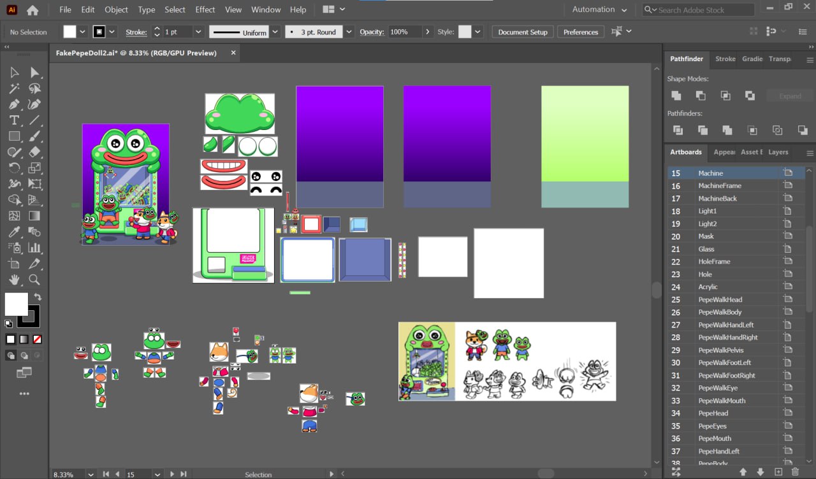Click the Preferences button
This screenshot has height=479, width=816.
(x=581, y=32)
